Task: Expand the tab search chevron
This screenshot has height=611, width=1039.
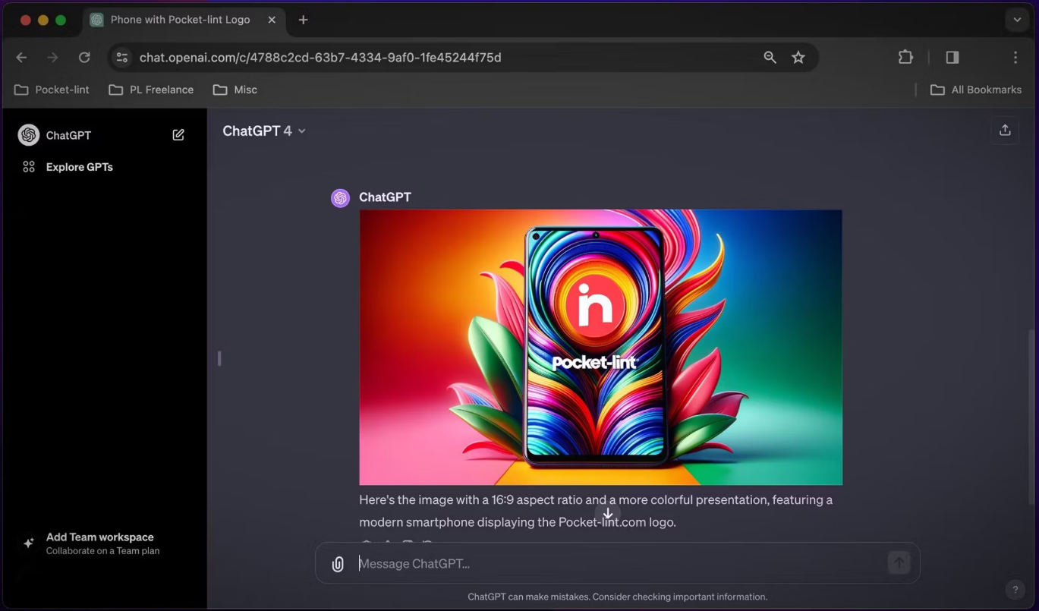Action: (1017, 20)
